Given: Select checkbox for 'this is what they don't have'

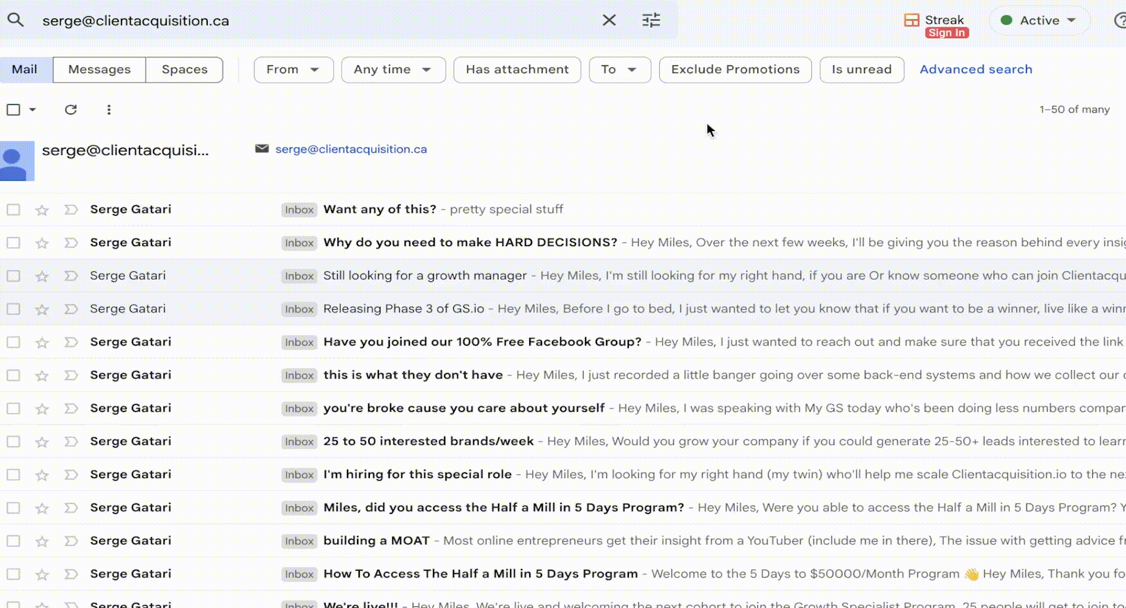Looking at the screenshot, I should coord(14,375).
